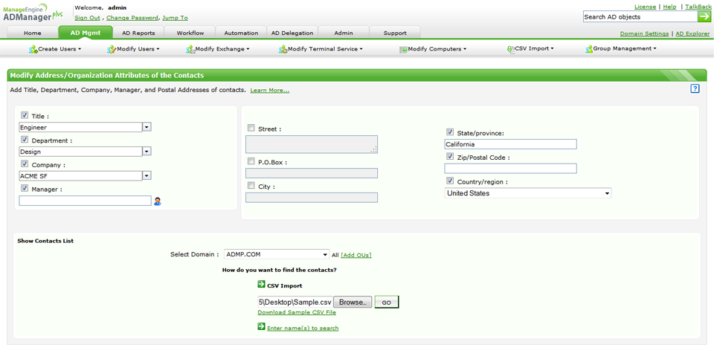Click the Group Management toolbar icon
Viewport: 714px width, 353px height.
pyautogui.click(x=588, y=49)
